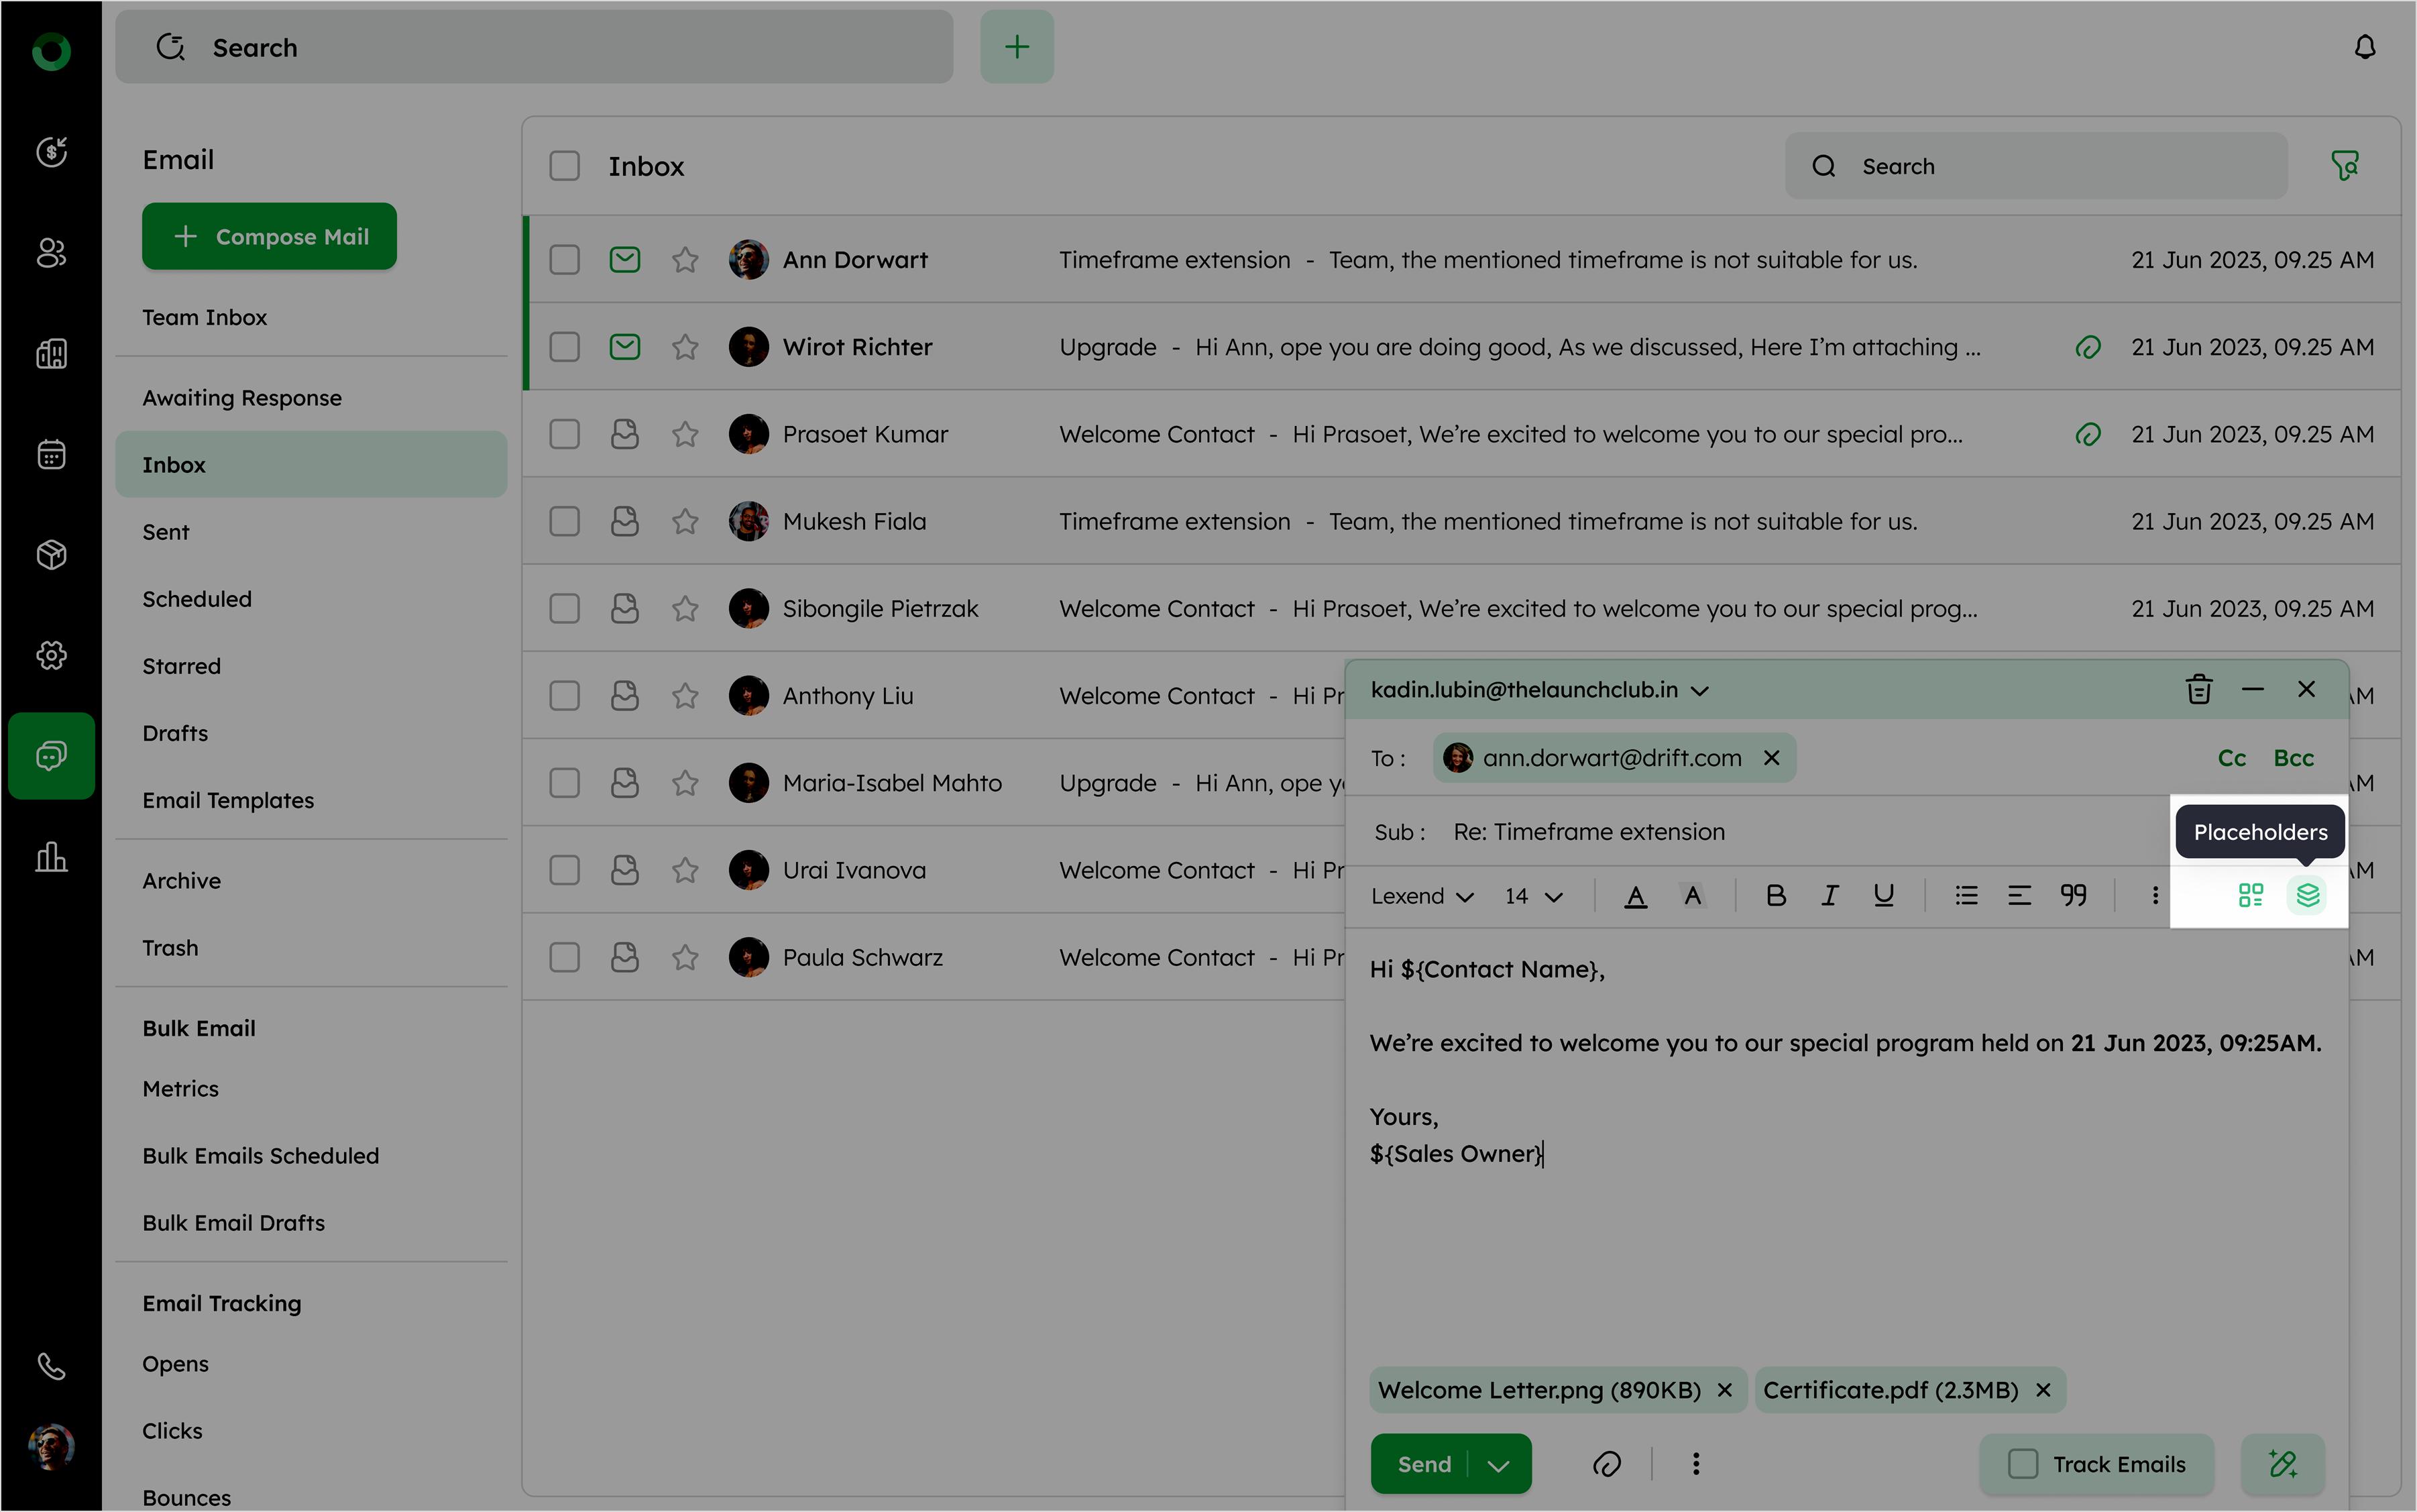Open the Sent folder
2417x1512 pixels.
coord(166,532)
